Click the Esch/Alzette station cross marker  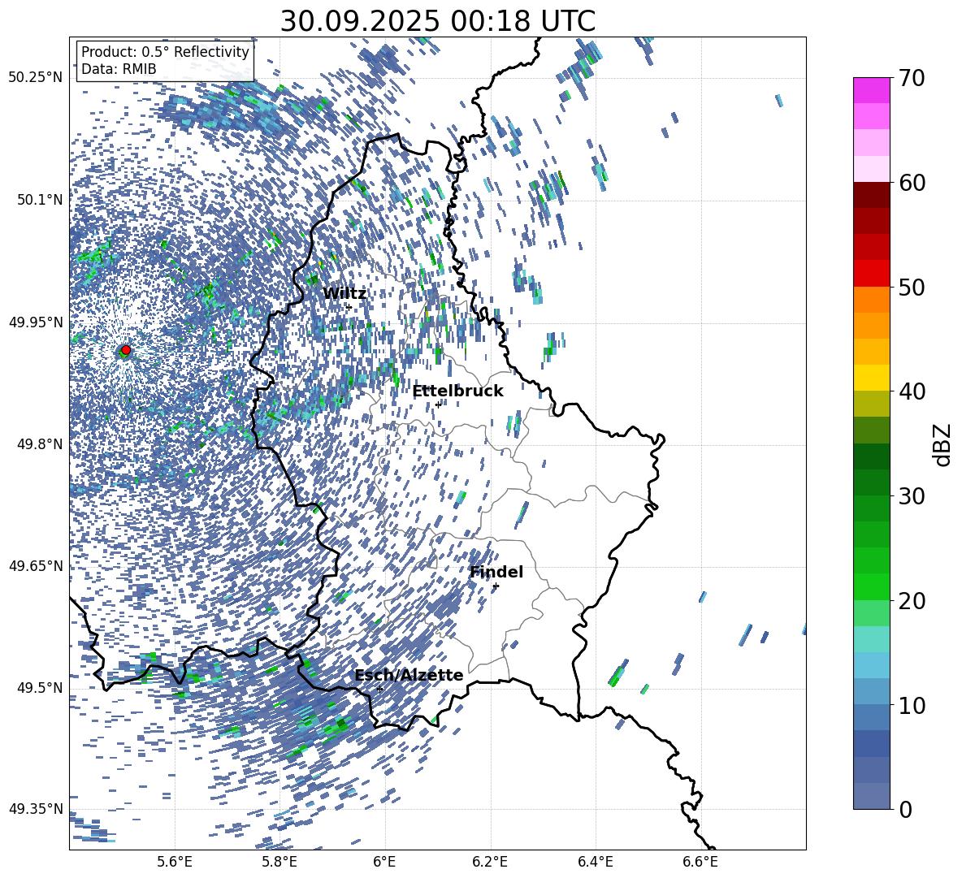click(379, 689)
